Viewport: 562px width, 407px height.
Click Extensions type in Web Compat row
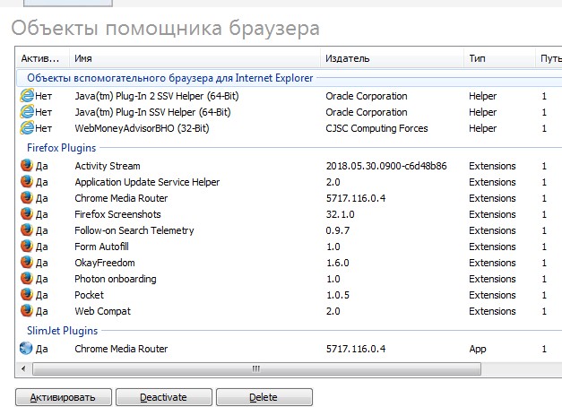[x=492, y=311]
